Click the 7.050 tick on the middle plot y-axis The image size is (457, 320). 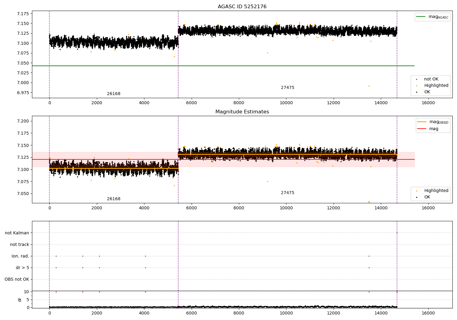pyautogui.click(x=23, y=194)
